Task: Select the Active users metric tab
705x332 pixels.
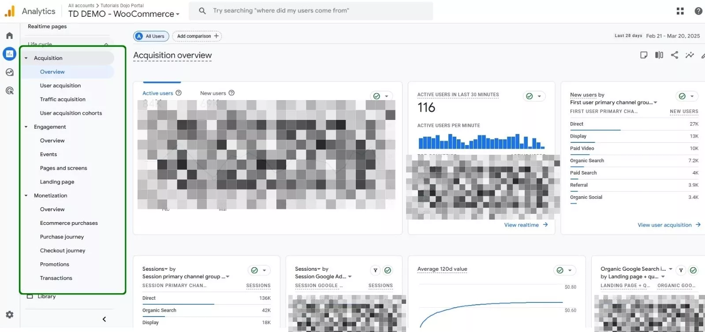Action: click(157, 93)
